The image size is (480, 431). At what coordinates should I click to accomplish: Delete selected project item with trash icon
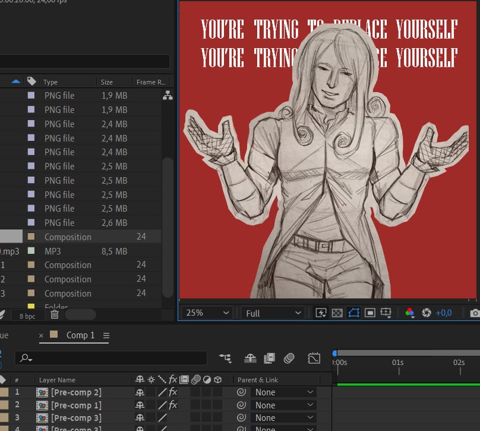pyautogui.click(x=55, y=314)
